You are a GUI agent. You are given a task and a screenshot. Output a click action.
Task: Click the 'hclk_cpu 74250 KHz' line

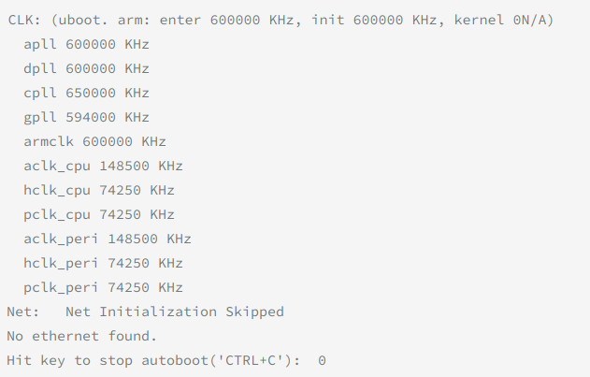pos(99,190)
